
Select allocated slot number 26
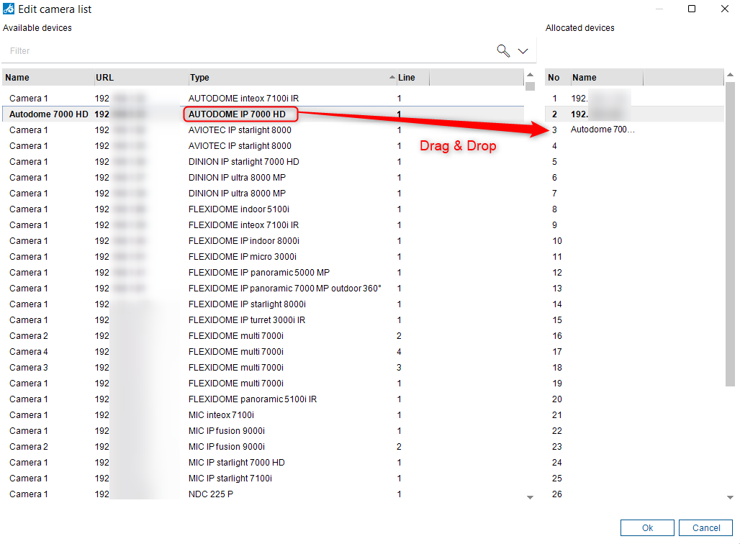click(634, 494)
